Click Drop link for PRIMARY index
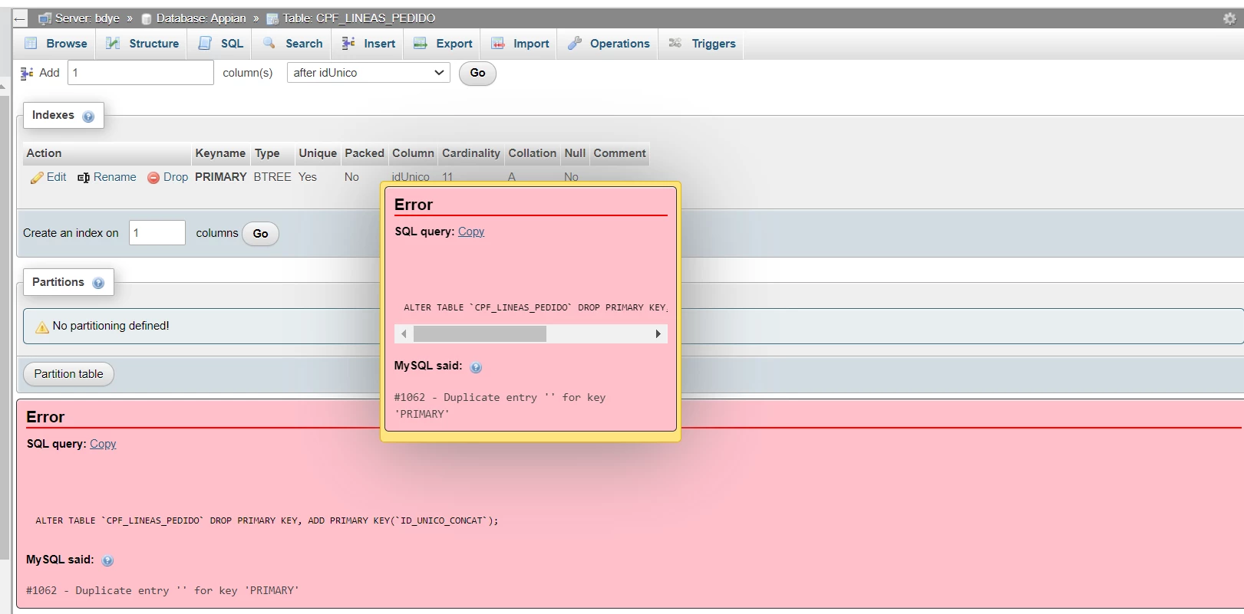This screenshot has height=614, width=1244. [x=176, y=177]
